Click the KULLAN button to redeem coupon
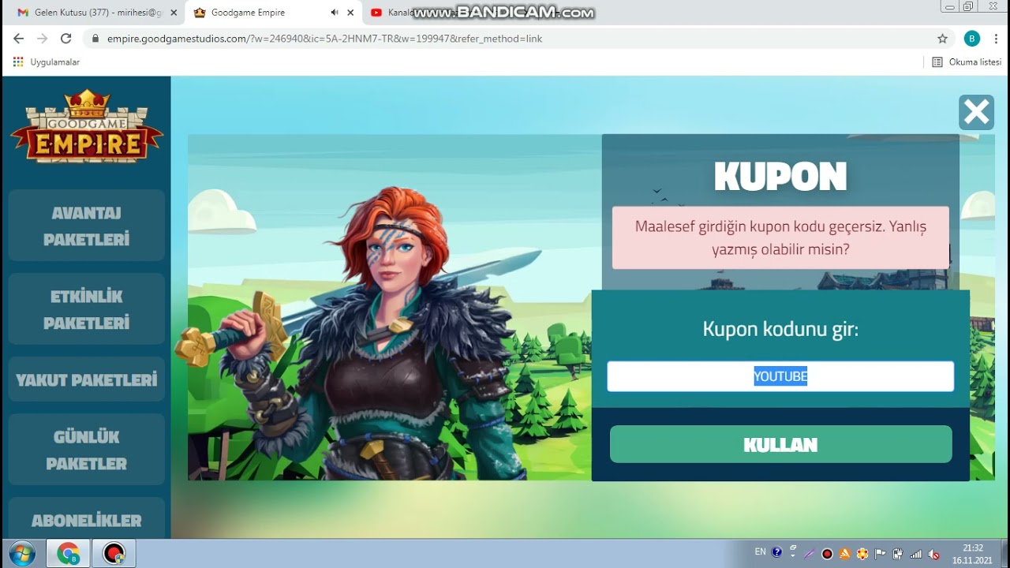The height and width of the screenshot is (568, 1010). pyautogui.click(x=780, y=444)
